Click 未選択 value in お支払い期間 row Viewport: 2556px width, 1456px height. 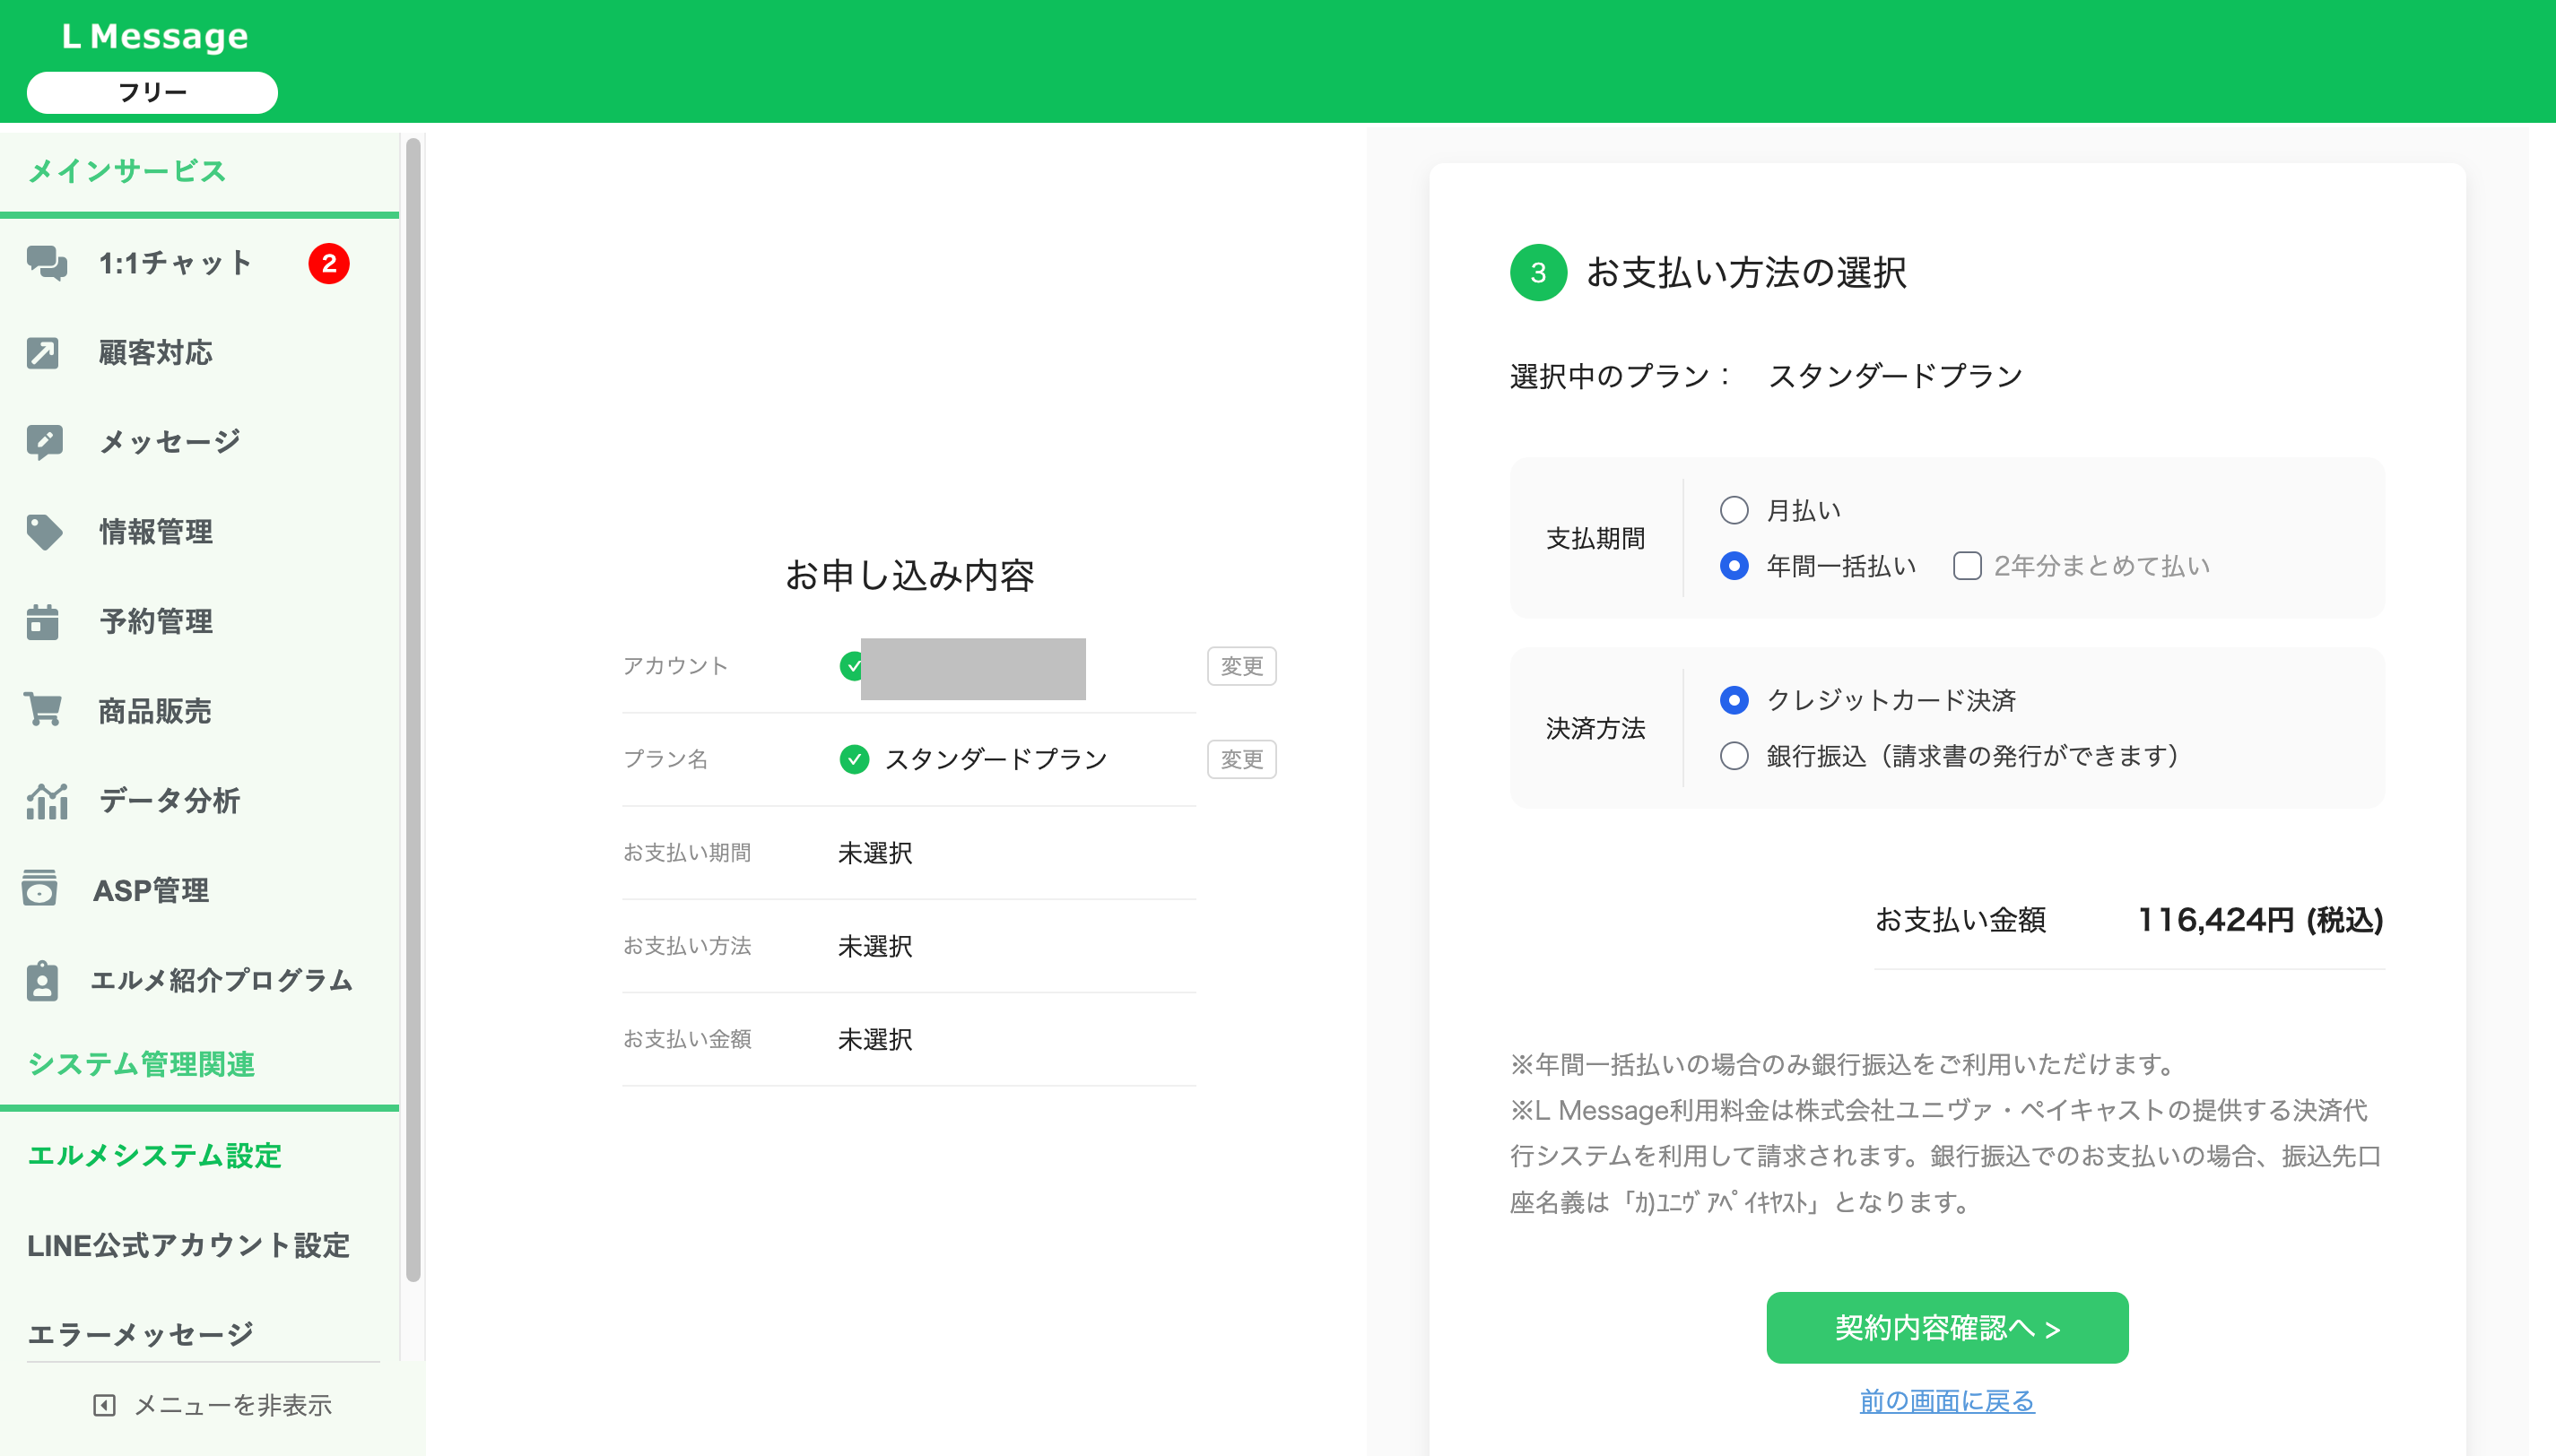(875, 853)
